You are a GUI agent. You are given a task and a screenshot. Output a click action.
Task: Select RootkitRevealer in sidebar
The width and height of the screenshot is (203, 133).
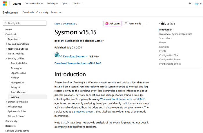point(19,92)
